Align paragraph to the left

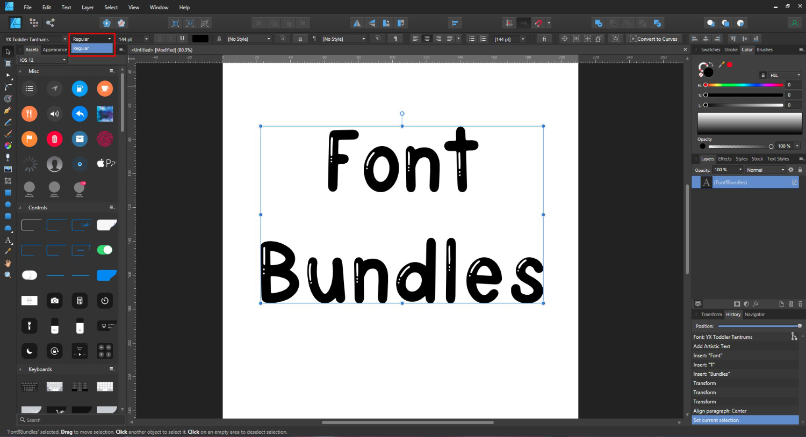415,39
